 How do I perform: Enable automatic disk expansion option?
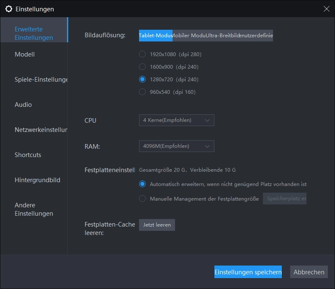click(x=223, y=184)
